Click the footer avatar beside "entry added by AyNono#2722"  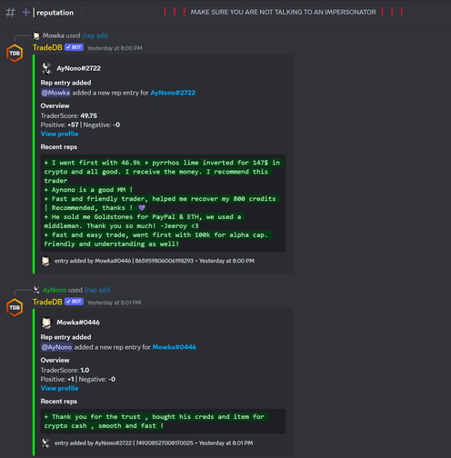pos(45,443)
